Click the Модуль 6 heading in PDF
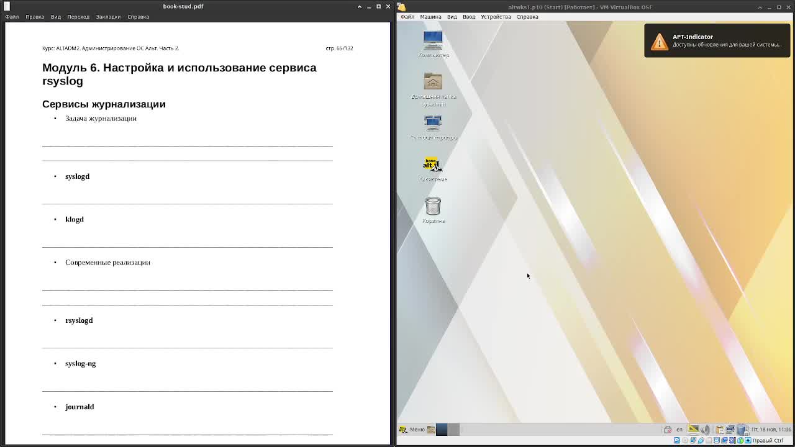The height and width of the screenshot is (447, 795). click(179, 74)
